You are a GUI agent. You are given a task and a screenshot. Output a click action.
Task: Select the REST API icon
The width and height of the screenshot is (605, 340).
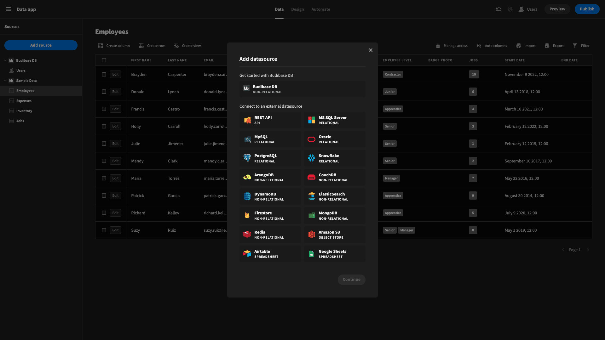click(x=247, y=120)
